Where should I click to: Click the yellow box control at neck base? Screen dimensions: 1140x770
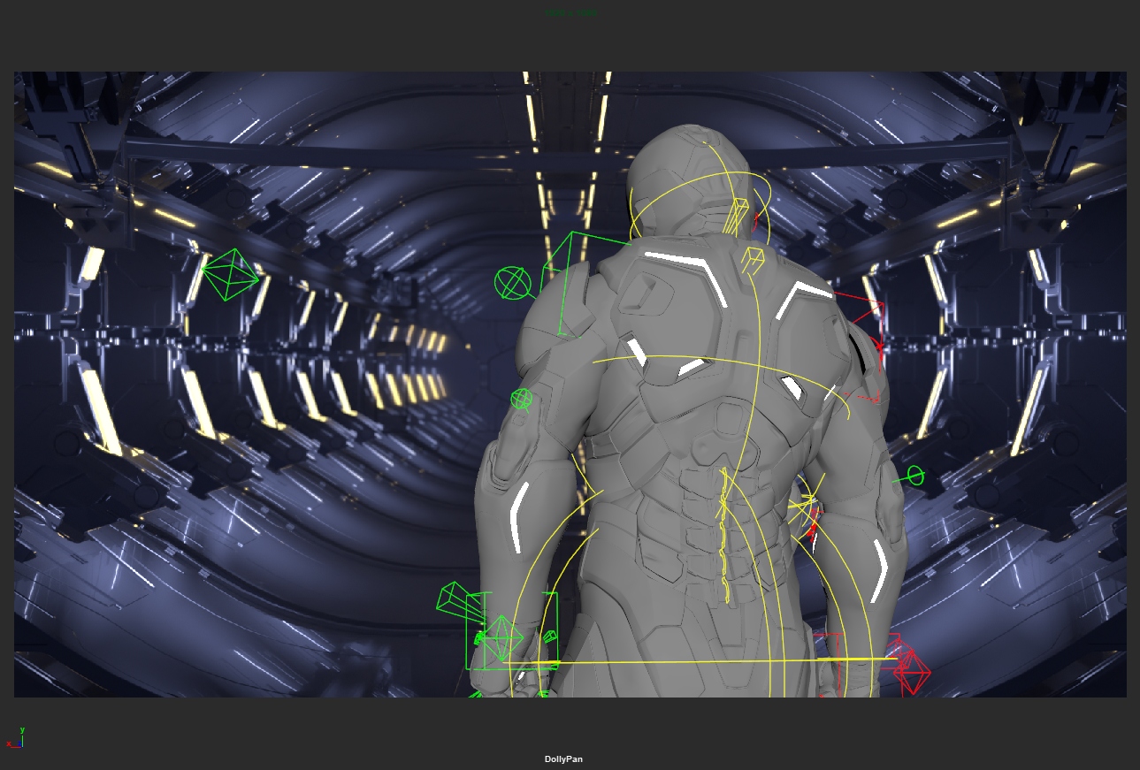pyautogui.click(x=752, y=259)
